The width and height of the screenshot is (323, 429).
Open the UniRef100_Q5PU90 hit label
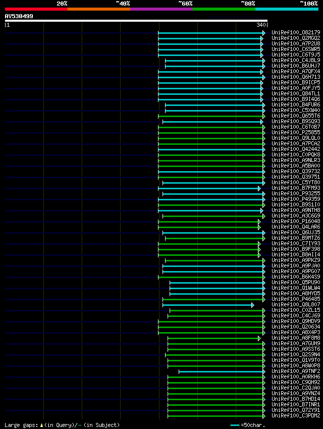click(x=296, y=282)
